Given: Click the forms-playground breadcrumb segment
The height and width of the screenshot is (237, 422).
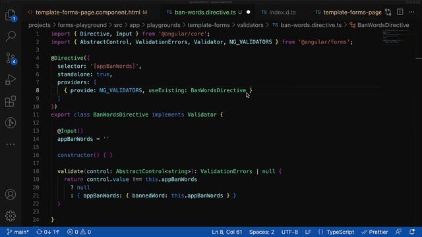Looking at the screenshot, I should [82, 25].
